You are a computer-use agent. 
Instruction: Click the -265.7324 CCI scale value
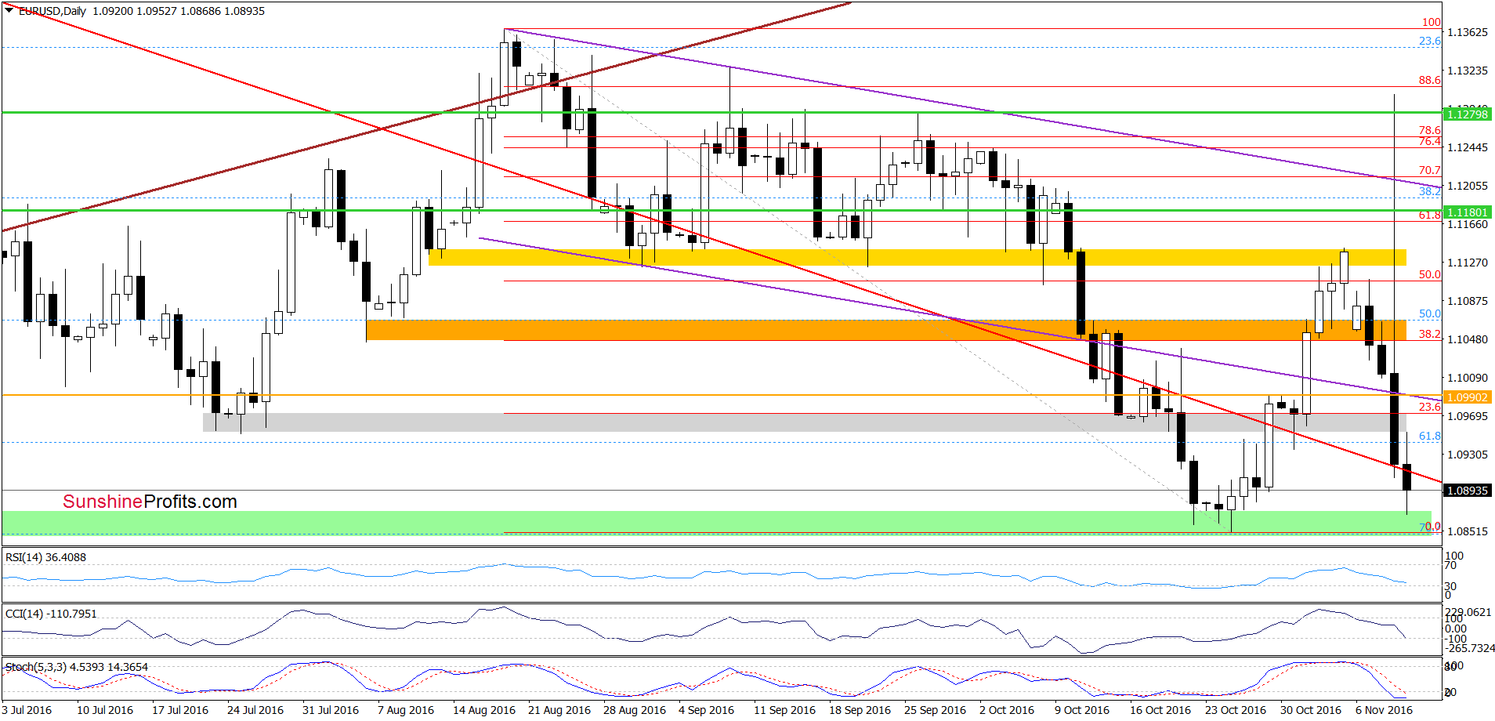click(x=1468, y=648)
